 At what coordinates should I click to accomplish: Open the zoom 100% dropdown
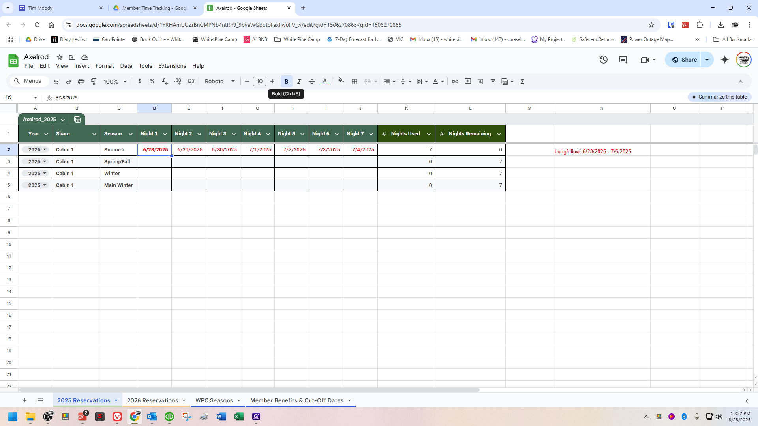coord(115,82)
